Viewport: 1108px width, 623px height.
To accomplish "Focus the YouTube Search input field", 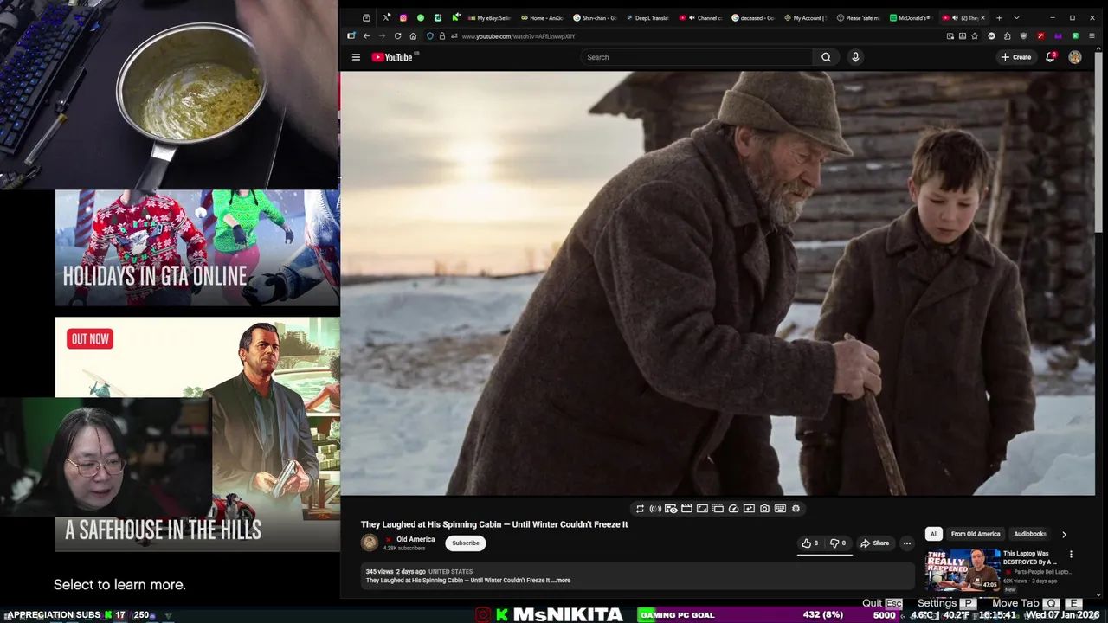I will pyautogui.click(x=697, y=57).
